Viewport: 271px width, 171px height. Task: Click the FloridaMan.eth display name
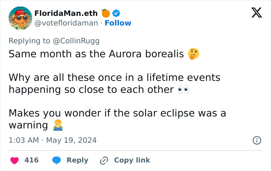[x=67, y=13]
